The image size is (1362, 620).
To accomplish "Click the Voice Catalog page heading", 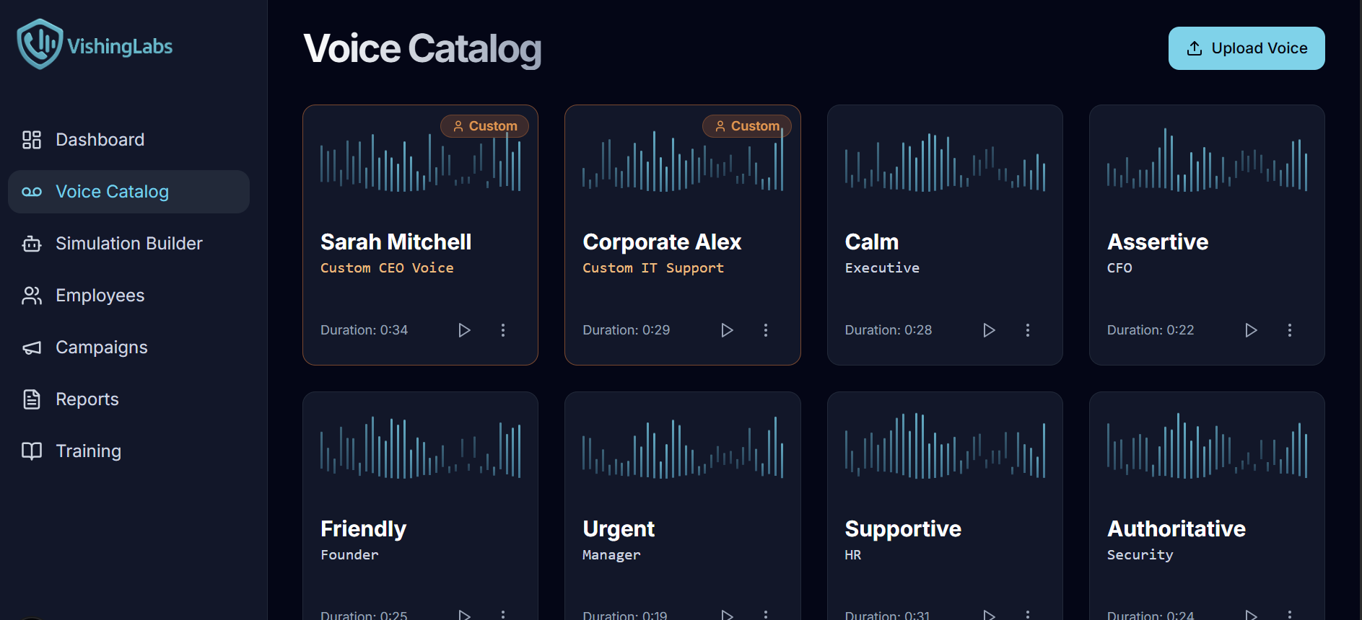I will pyautogui.click(x=422, y=49).
